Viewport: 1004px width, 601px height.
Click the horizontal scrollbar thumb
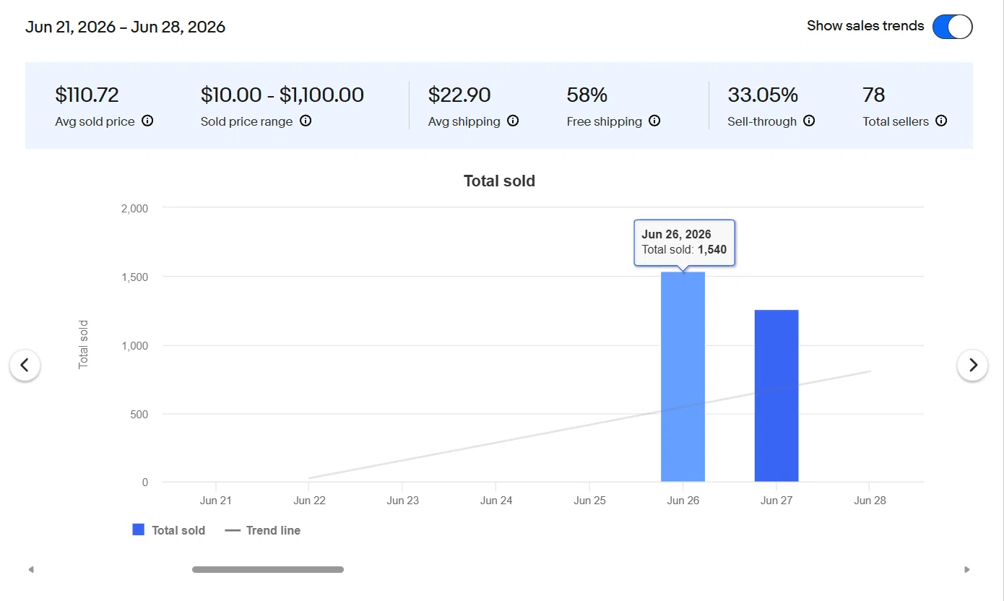[x=268, y=569]
